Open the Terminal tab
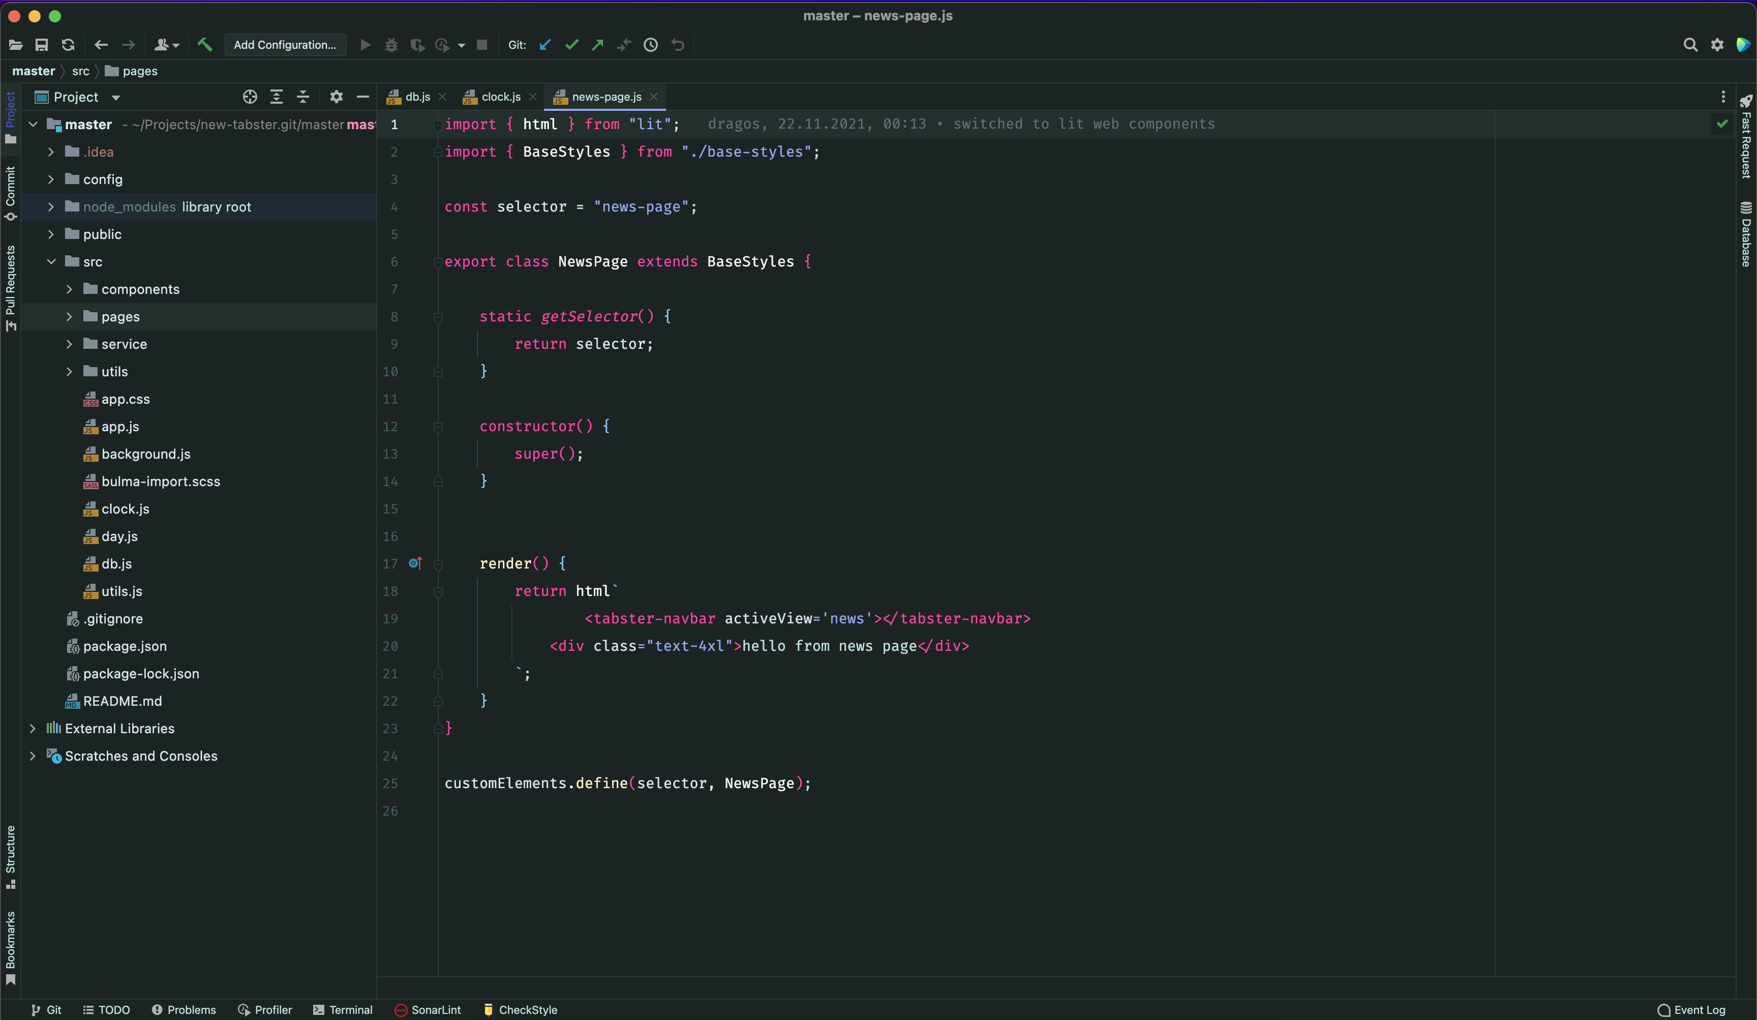 pos(343,1009)
